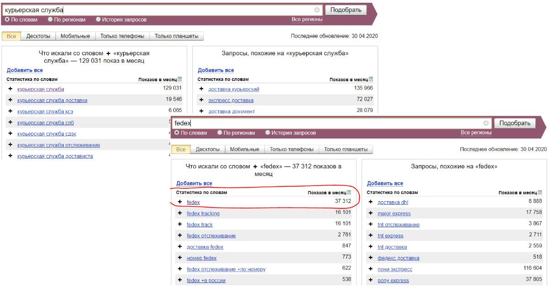Click the «116 604» impressions value

[533, 269]
